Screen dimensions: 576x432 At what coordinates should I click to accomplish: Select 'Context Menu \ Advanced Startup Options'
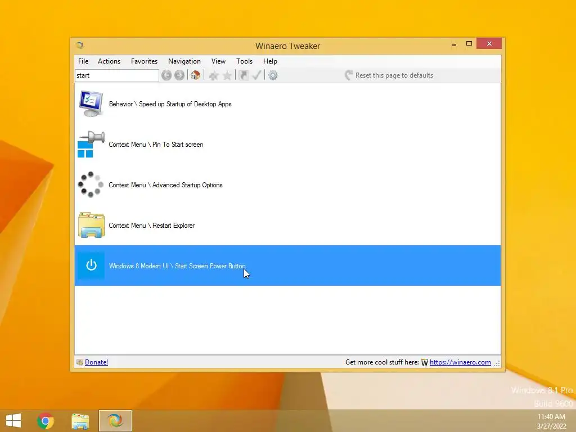pos(287,184)
